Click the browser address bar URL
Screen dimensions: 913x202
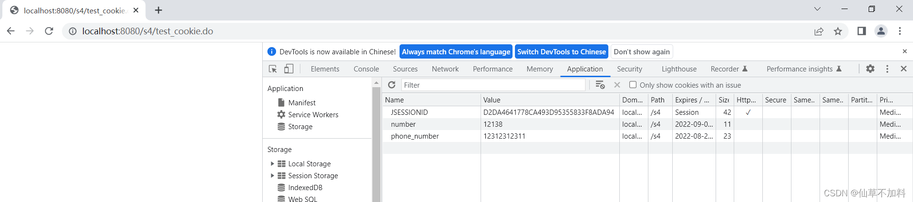[147, 31]
